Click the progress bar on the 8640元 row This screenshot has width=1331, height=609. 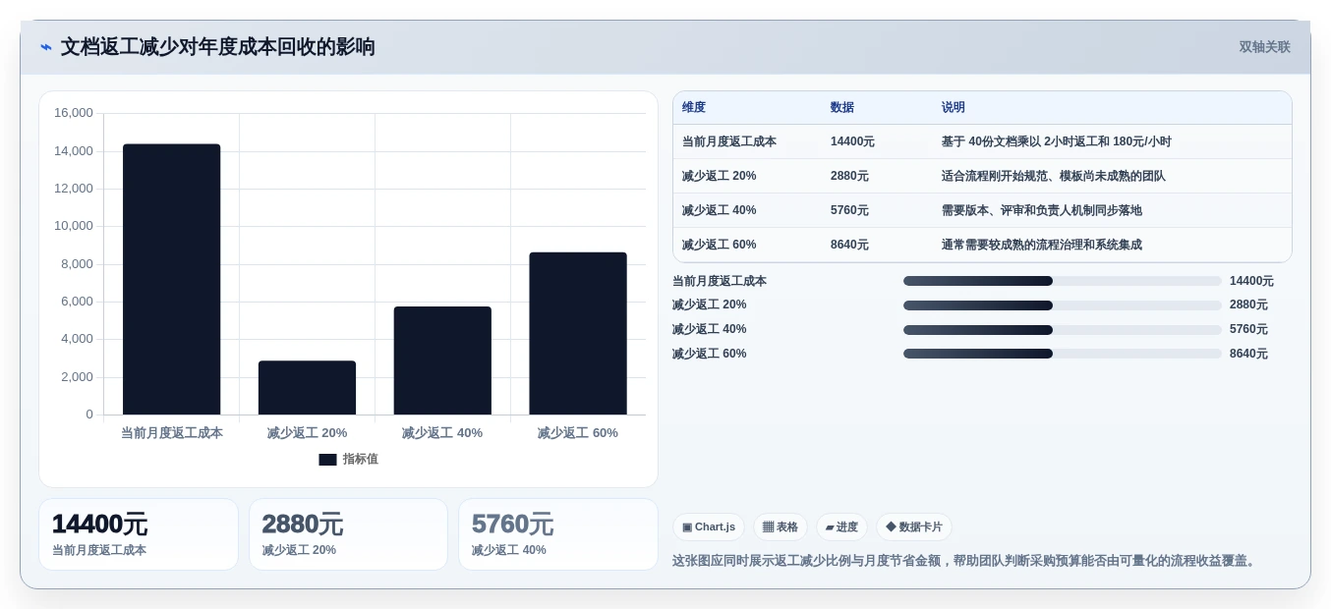point(1063,354)
